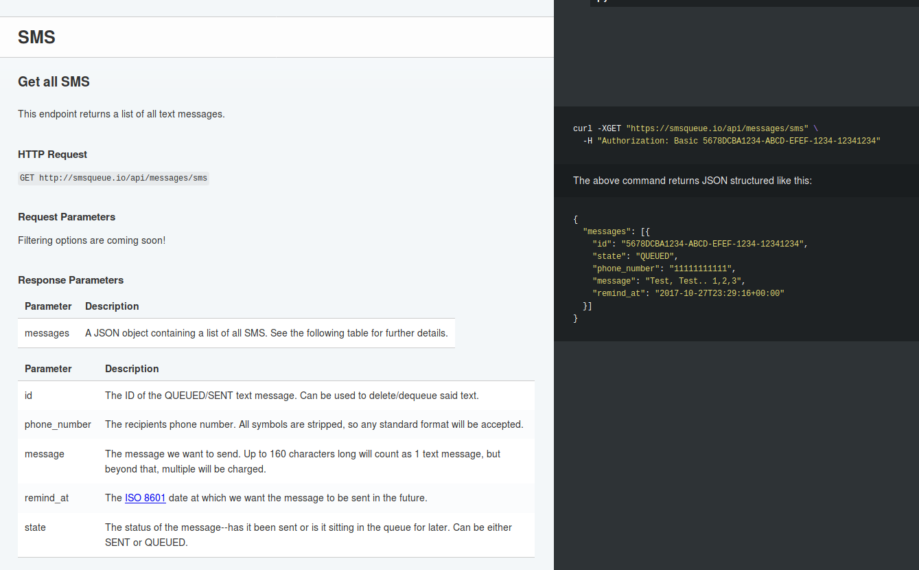Select the phone_number parameter cell

click(58, 424)
